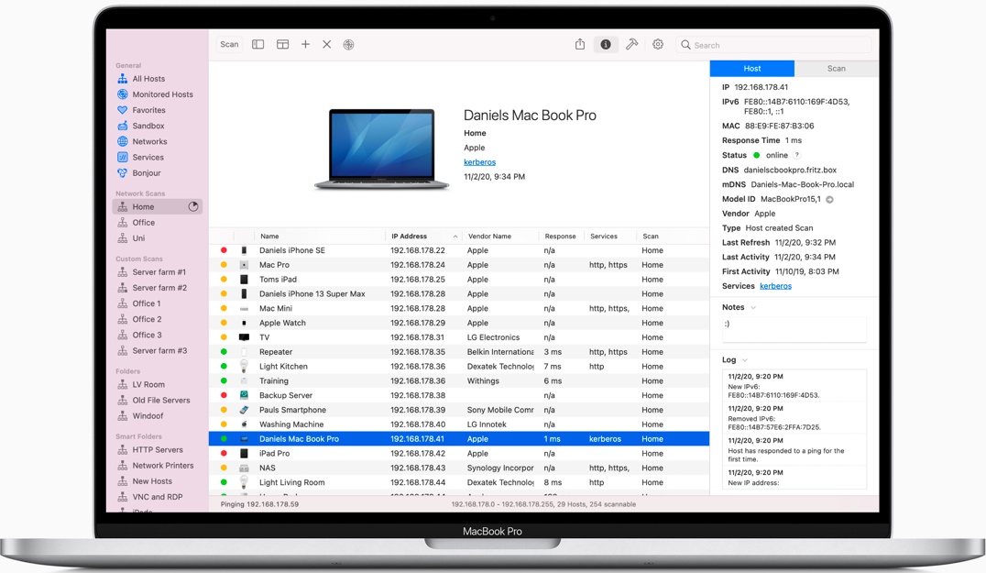Collapse the Log section chevron
Image resolution: width=986 pixels, height=573 pixels.
pos(745,360)
